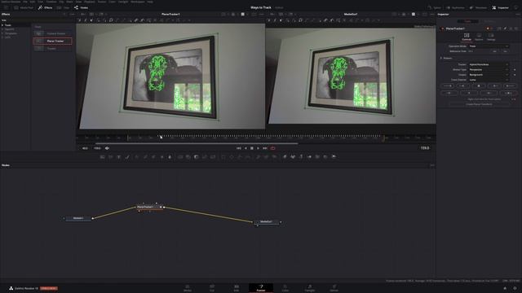522x293 pixels.
Task: Add a Matte Control node from toolbar
Action: point(197,157)
